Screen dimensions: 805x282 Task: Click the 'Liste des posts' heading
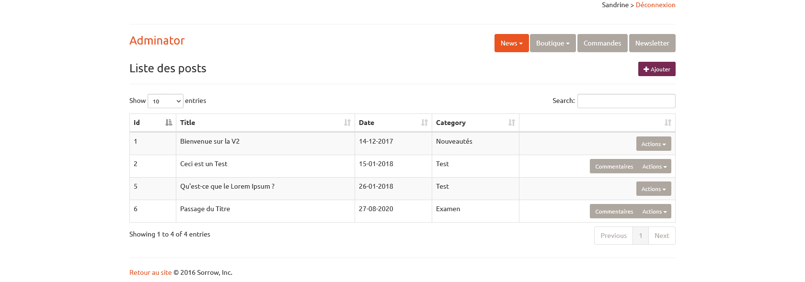pos(168,68)
